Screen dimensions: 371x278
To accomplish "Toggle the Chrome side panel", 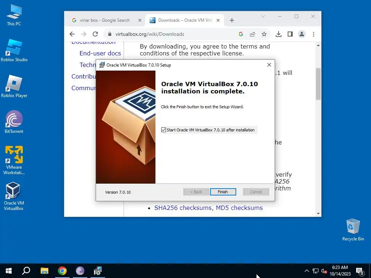I will [290, 34].
